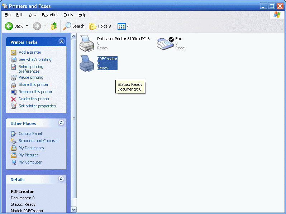Click the Fax label text
Screen dimensions: 286x214
pyautogui.click(x=178, y=39)
